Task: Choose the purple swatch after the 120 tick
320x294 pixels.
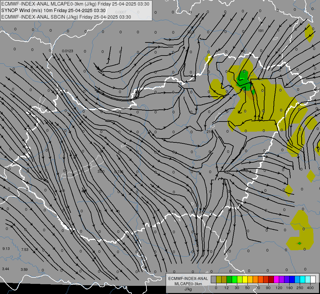Action: pos(282,279)
